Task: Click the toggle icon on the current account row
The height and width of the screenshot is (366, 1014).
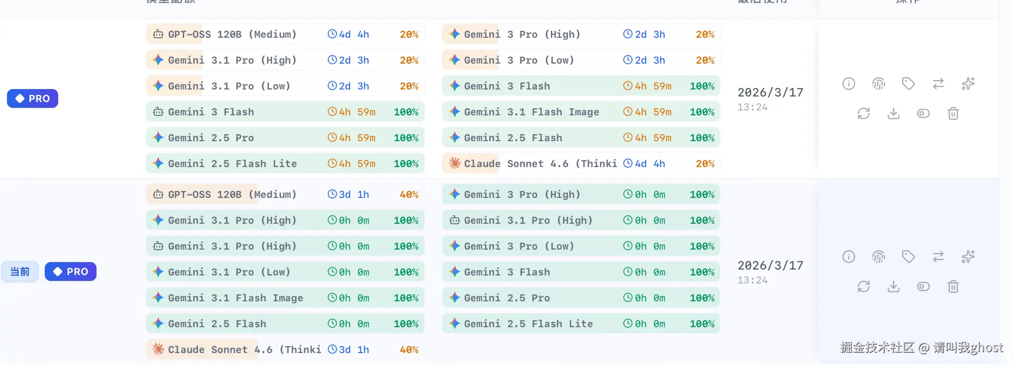Action: 923,286
